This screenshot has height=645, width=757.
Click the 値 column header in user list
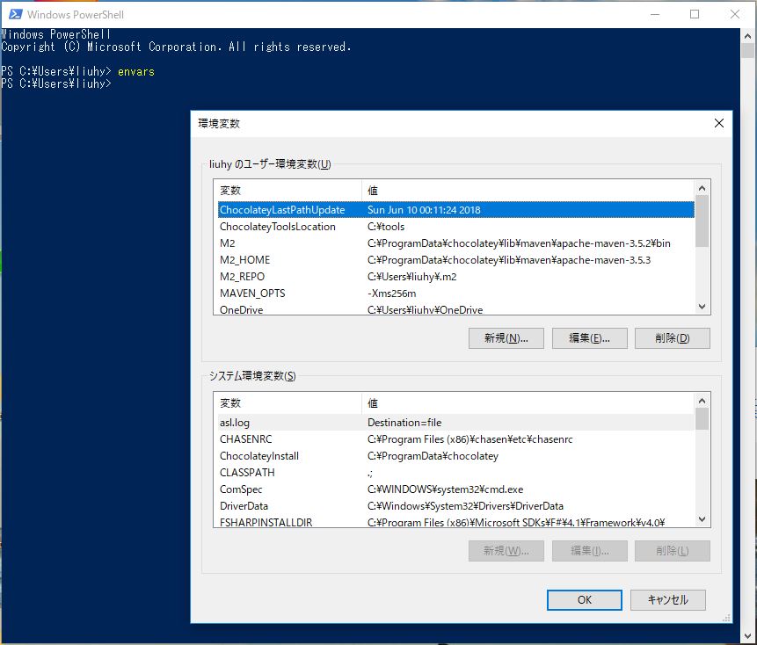(x=528, y=191)
